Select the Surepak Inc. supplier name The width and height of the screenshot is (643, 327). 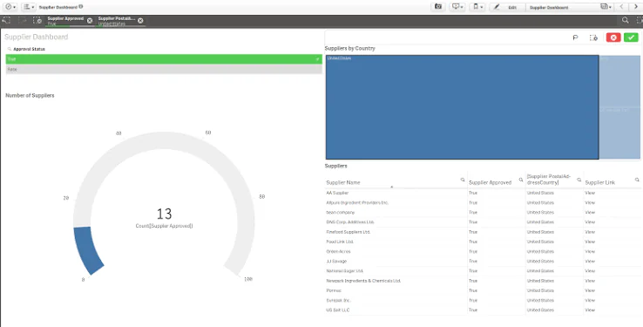(339, 300)
